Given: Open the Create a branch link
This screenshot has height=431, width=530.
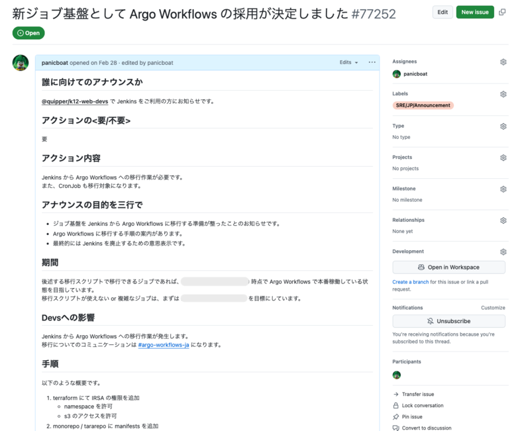Looking at the screenshot, I should click(412, 281).
